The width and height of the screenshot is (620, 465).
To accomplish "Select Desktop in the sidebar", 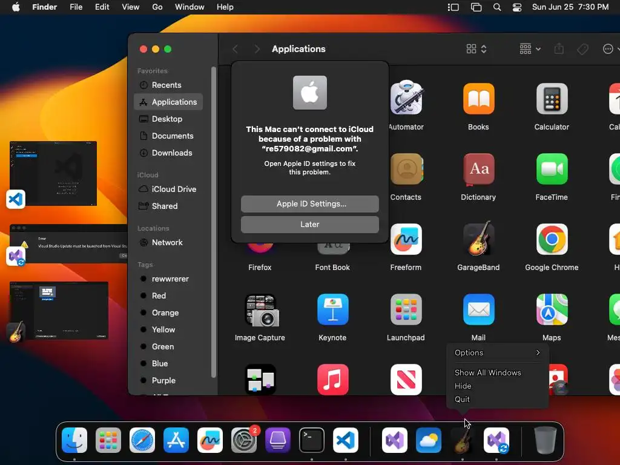I will [x=168, y=119].
